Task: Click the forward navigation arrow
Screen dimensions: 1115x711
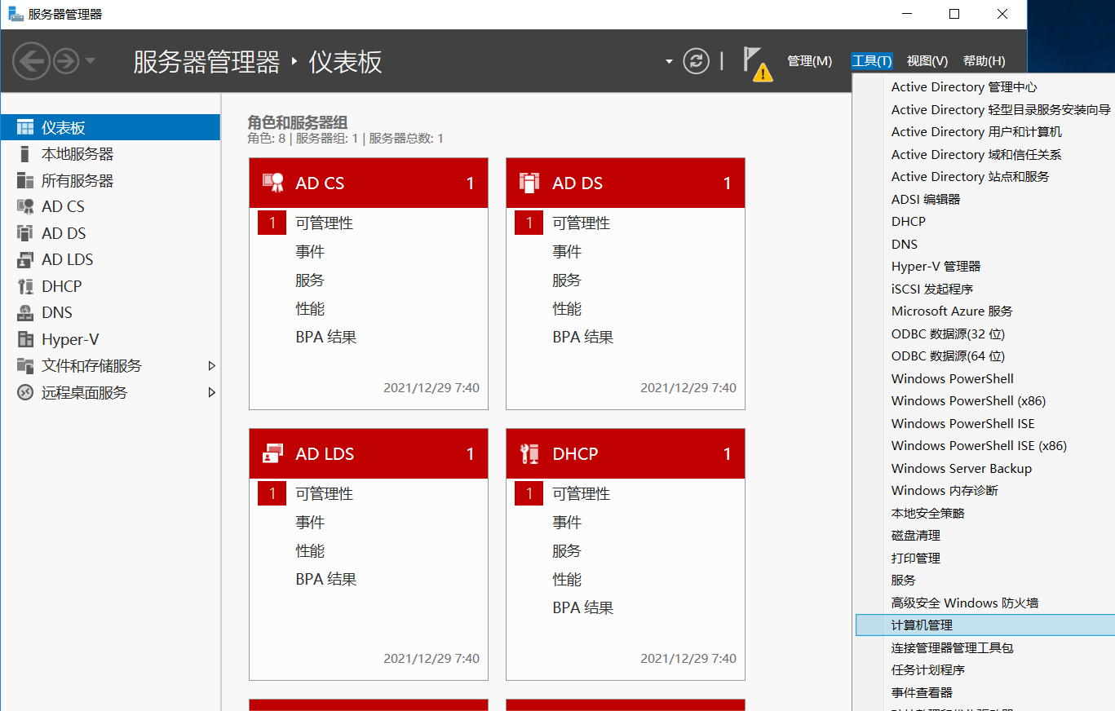Action: pos(66,61)
